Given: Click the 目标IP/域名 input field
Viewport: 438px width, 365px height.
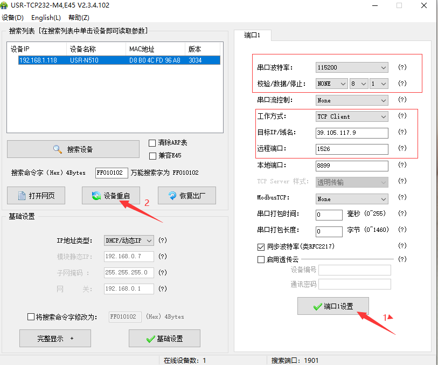Looking at the screenshot, I should pyautogui.click(x=352, y=133).
